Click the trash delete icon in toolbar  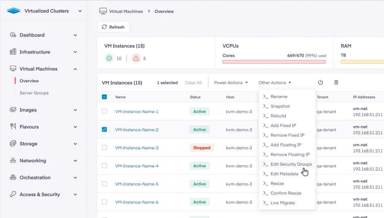pyautogui.click(x=336, y=82)
